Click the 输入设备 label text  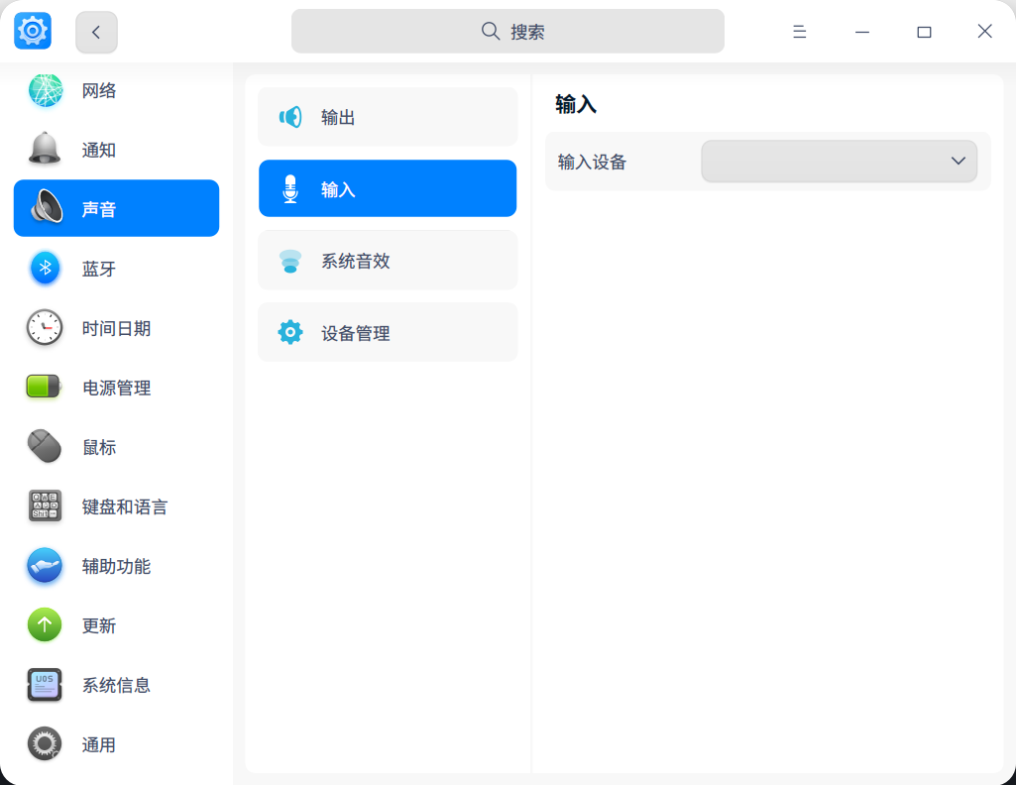pos(592,162)
